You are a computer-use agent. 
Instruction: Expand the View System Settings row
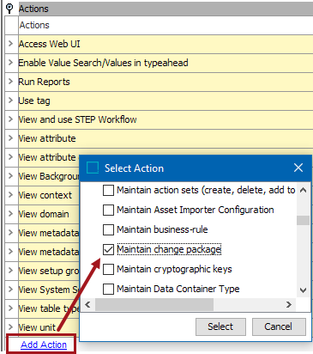[10, 290]
